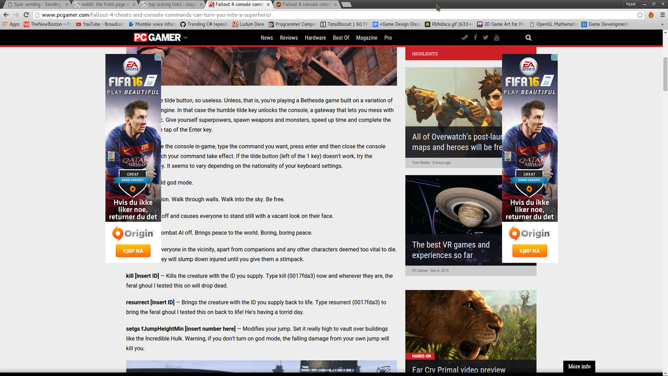
Task: Open the Njaal profile menu button
Action: coord(631,4)
